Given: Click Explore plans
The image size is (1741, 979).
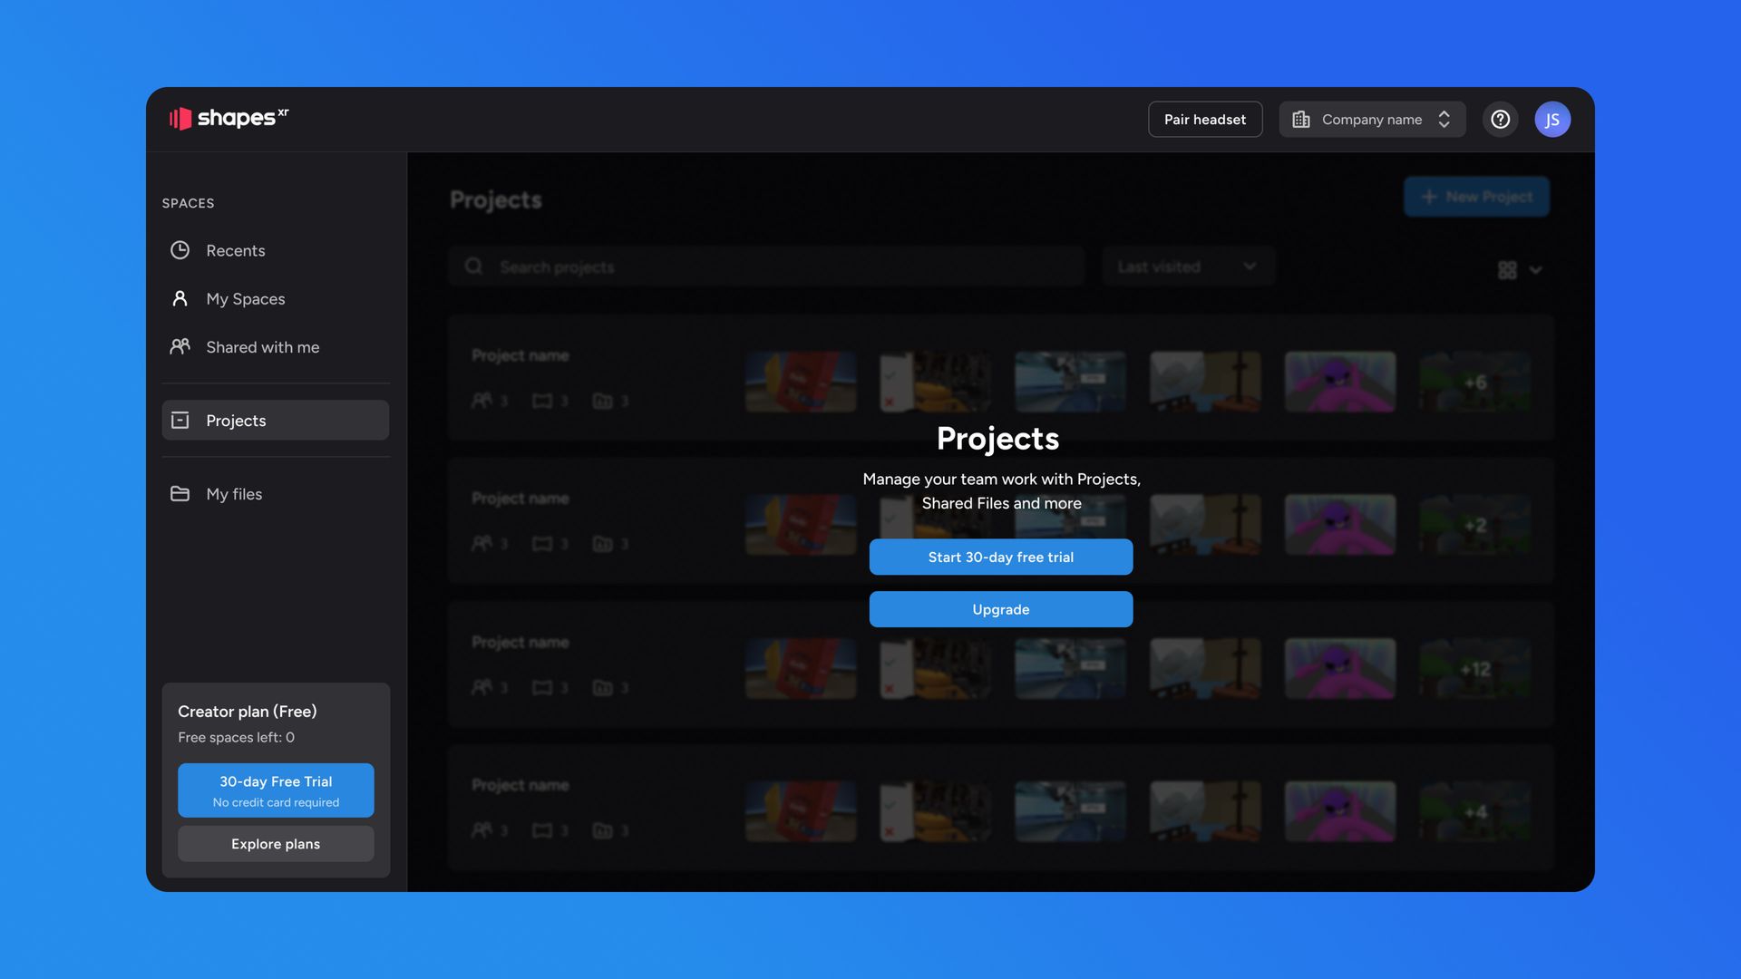Looking at the screenshot, I should pos(276,844).
